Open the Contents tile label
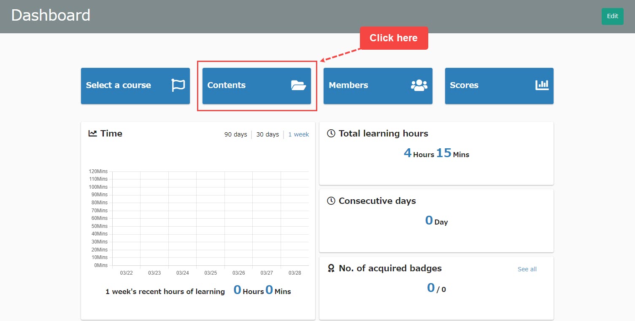Image resolution: width=635 pixels, height=321 pixels. (227, 85)
